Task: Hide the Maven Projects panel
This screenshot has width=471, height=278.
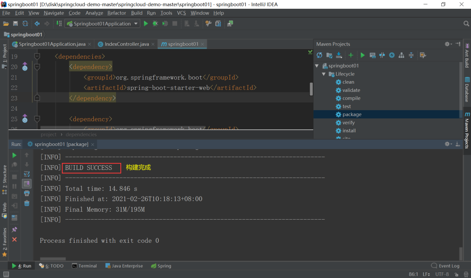Action: pos(458,44)
